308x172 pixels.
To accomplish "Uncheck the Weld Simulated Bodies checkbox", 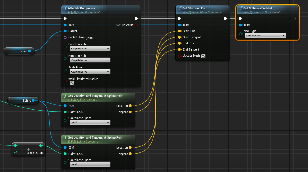I will click(x=72, y=83).
